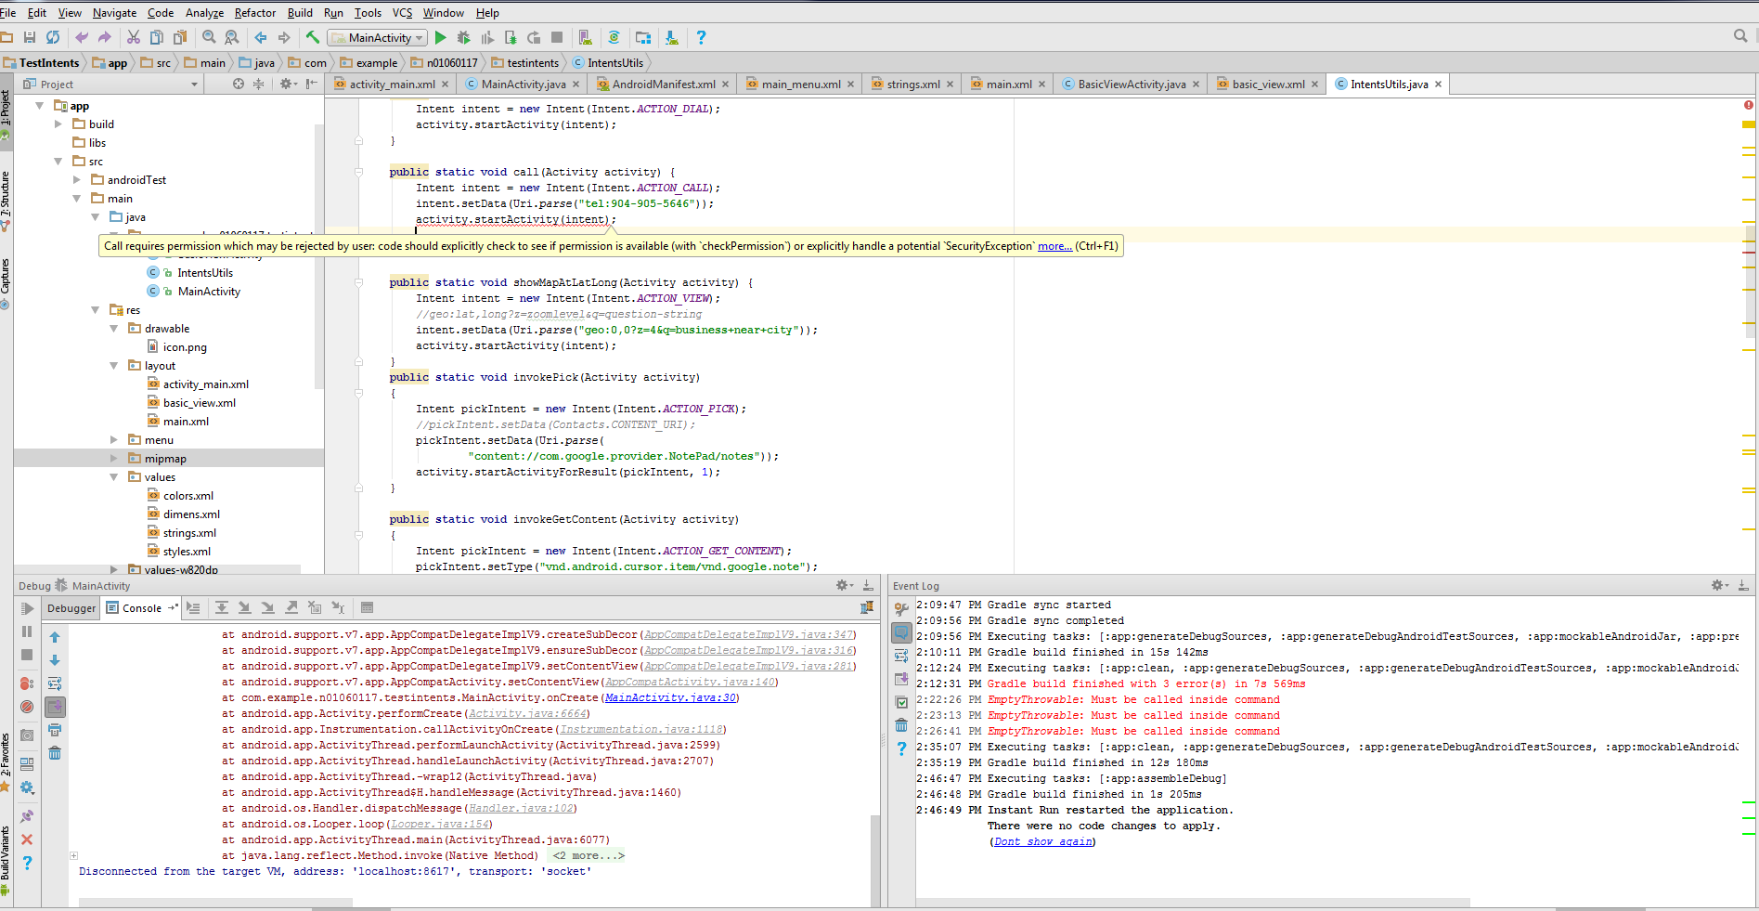This screenshot has height=911, width=1759.
Task: Toggle Mute Breakpoints in the debugger sidebar
Action: [27, 707]
